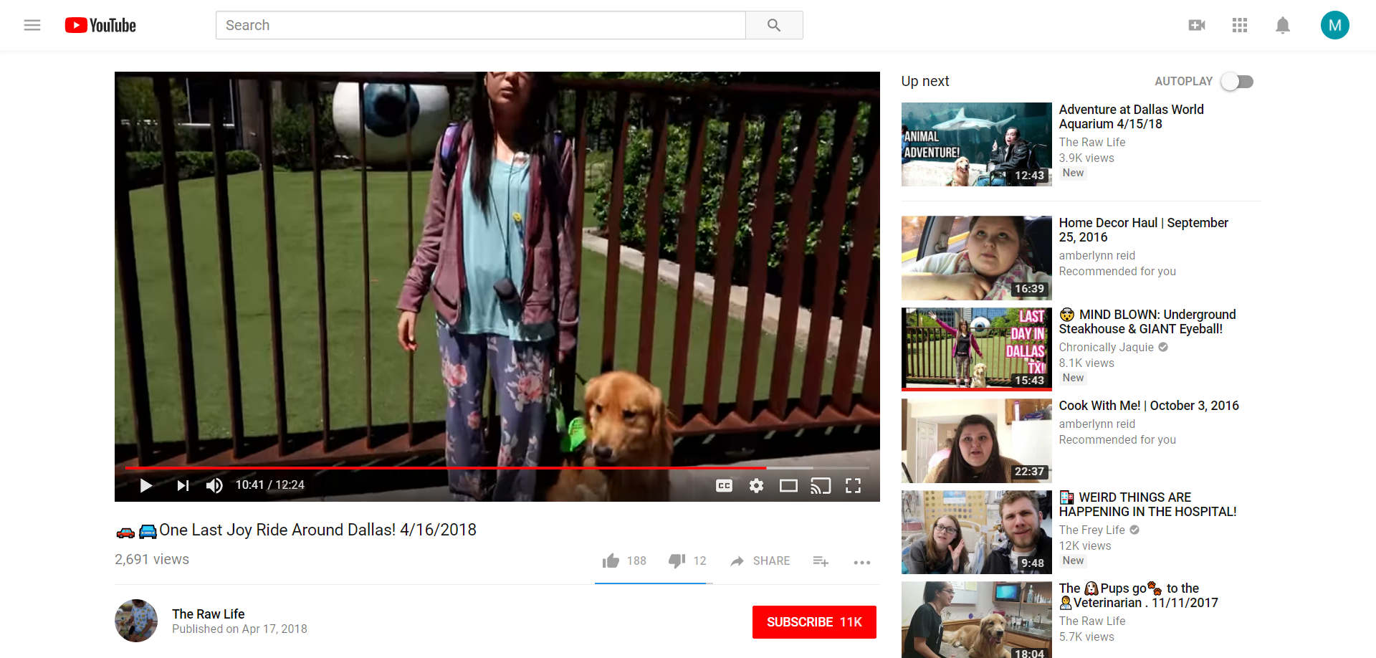Viewport: 1376px width, 658px height.
Task: Mute the video volume
Action: 214,485
